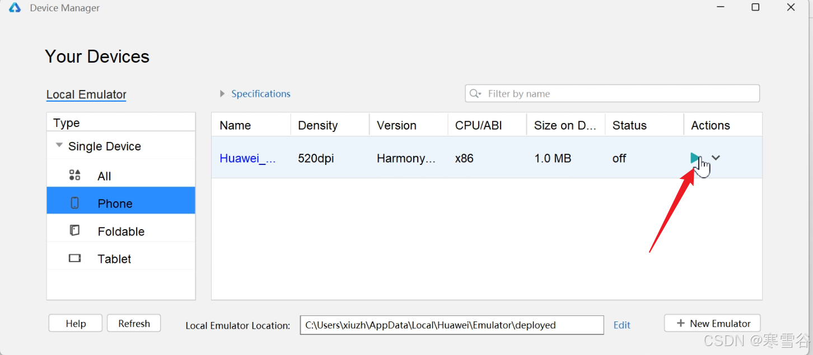
Task: Select the Foldable device type icon
Action: click(75, 230)
